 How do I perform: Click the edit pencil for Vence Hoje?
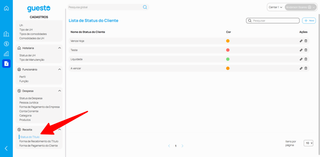[x=301, y=41]
